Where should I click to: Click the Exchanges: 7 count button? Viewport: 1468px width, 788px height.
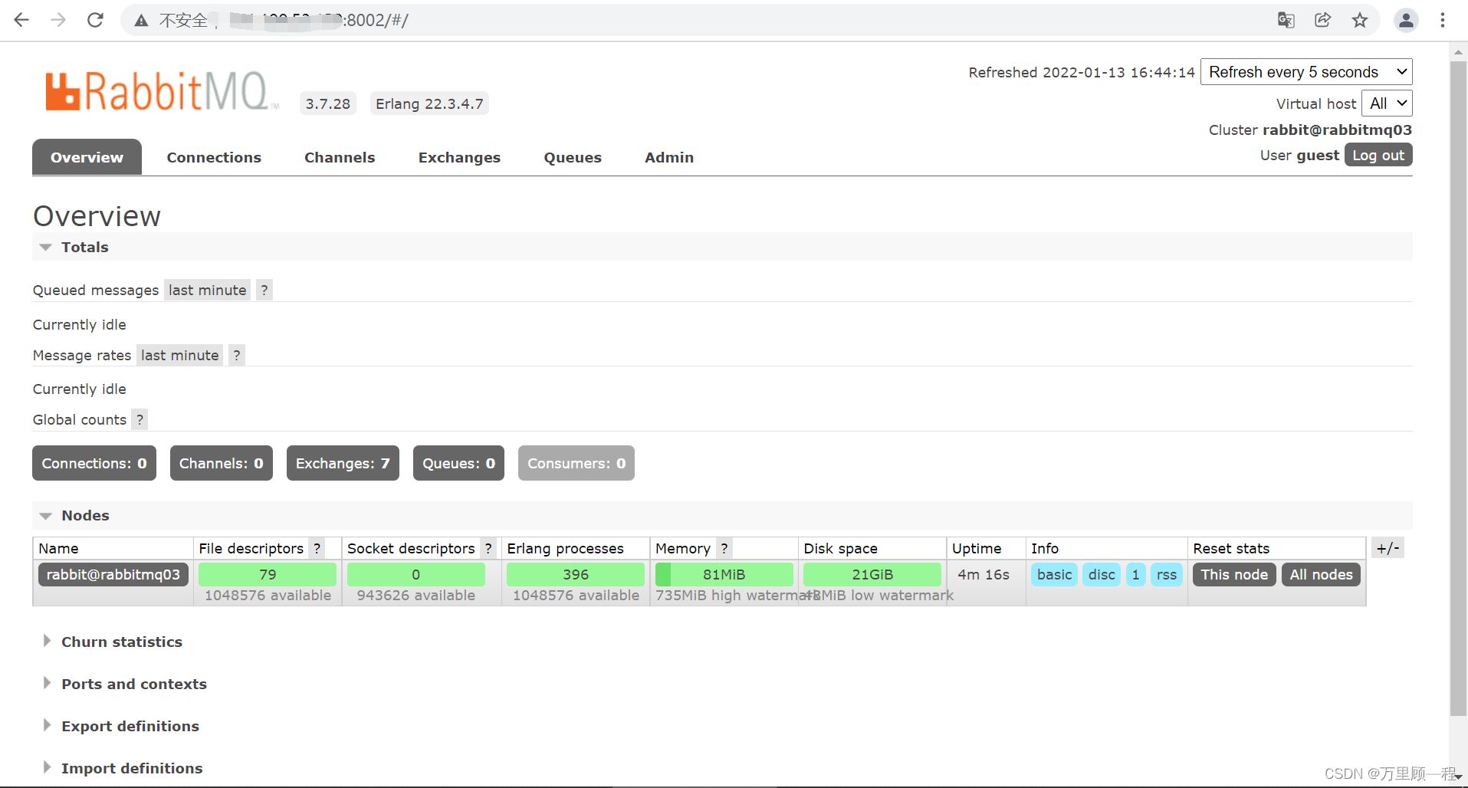[x=343, y=463]
